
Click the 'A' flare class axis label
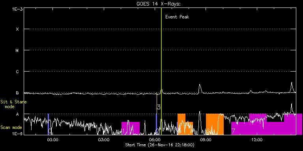pyautogui.click(x=17, y=114)
